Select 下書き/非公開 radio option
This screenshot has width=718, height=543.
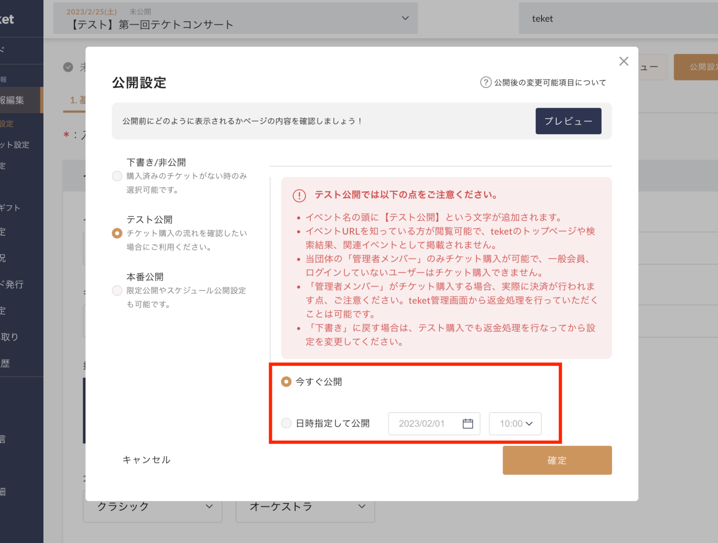[x=117, y=176]
